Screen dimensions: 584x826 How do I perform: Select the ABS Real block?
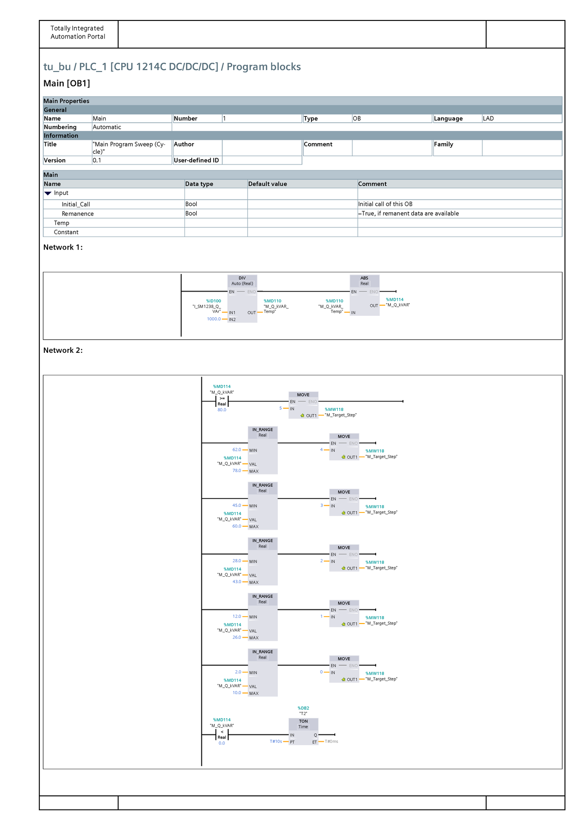point(365,295)
